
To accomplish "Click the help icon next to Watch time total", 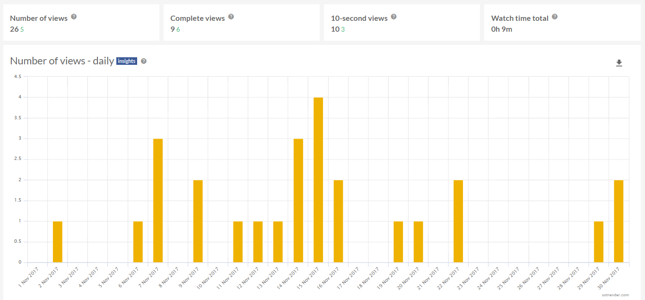I will (x=555, y=17).
